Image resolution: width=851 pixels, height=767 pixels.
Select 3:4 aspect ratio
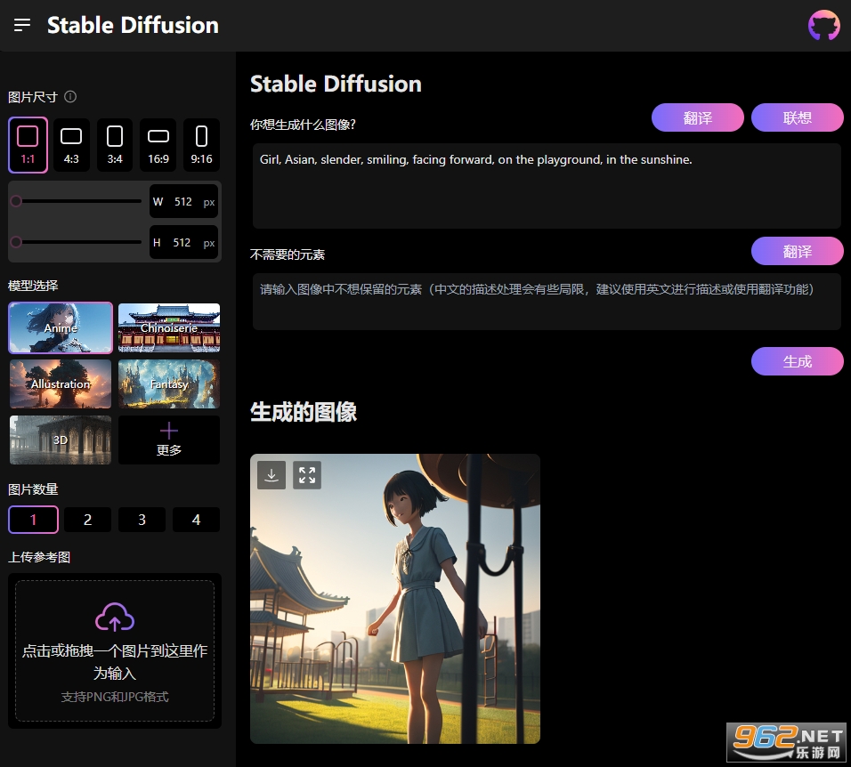click(x=115, y=145)
